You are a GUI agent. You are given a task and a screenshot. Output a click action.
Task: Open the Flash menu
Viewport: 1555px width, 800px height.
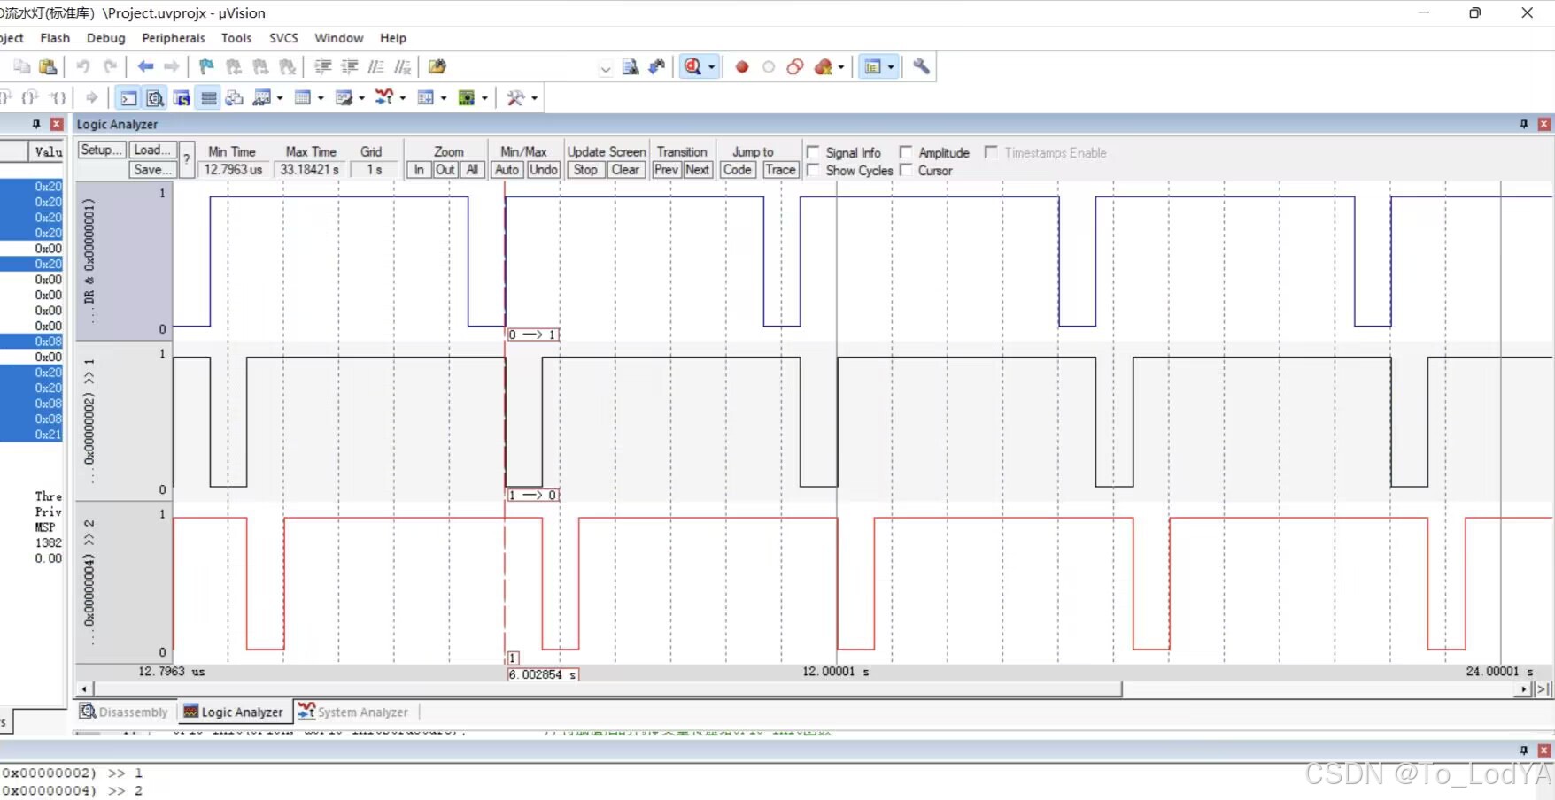pyautogui.click(x=55, y=38)
